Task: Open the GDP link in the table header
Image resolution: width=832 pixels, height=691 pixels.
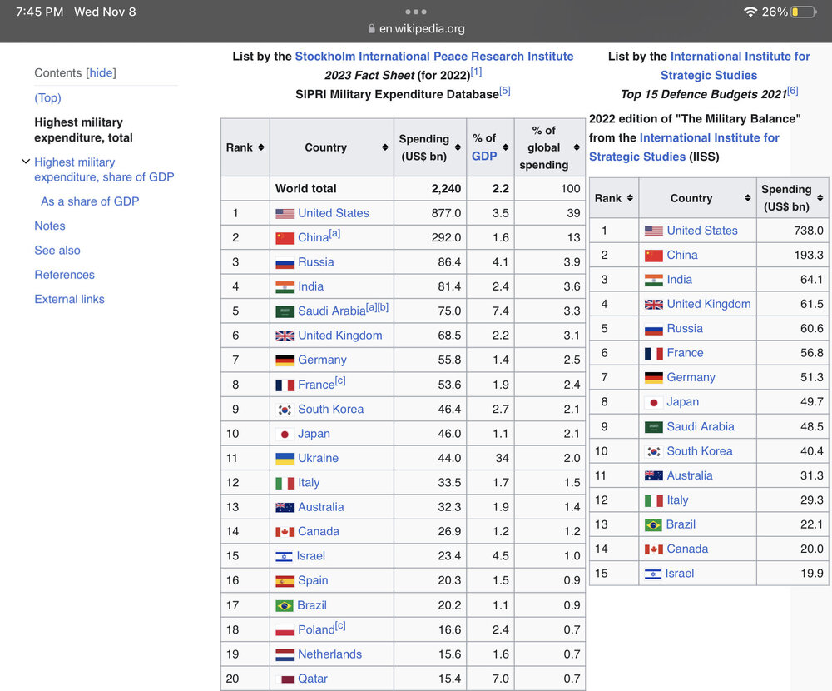Action: [x=484, y=156]
